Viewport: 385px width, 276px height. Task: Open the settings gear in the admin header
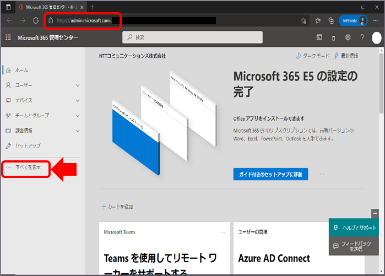pyautogui.click(x=348, y=37)
